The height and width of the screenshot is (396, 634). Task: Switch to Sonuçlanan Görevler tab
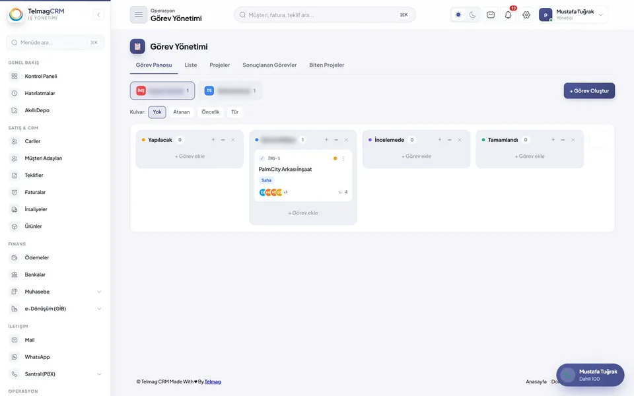tap(269, 65)
